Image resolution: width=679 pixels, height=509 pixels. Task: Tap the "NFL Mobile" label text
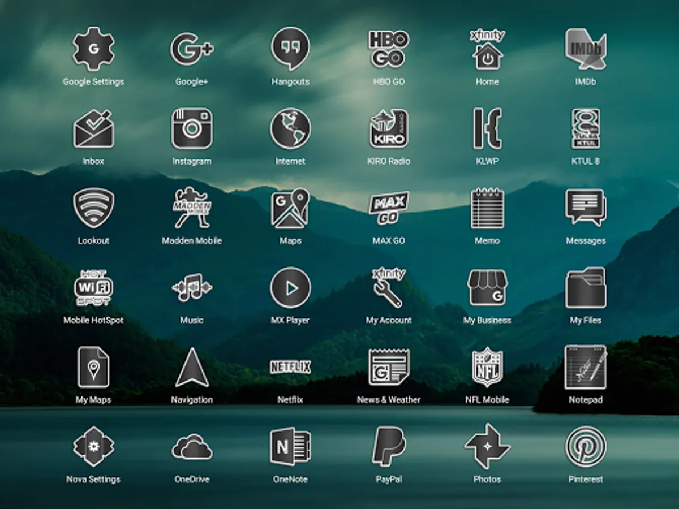[x=487, y=400]
